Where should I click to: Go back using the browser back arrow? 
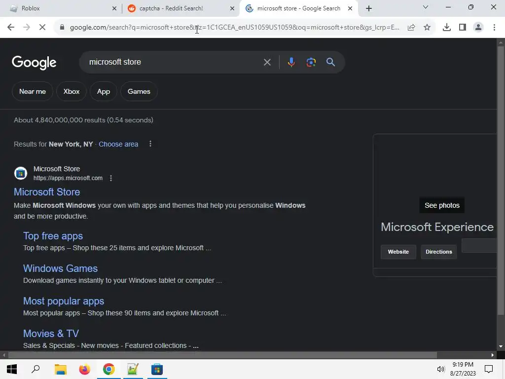pos(11,28)
